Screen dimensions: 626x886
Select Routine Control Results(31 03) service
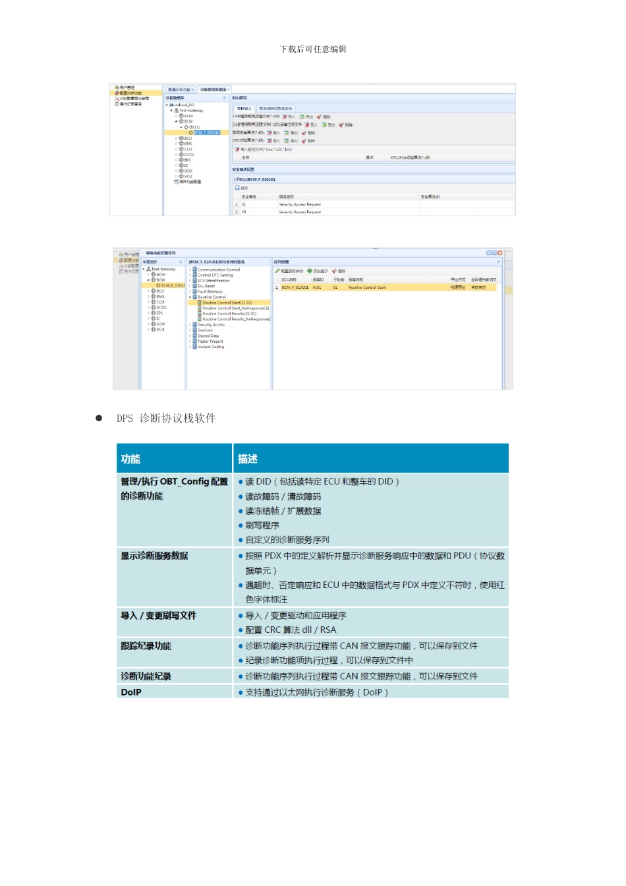227,314
